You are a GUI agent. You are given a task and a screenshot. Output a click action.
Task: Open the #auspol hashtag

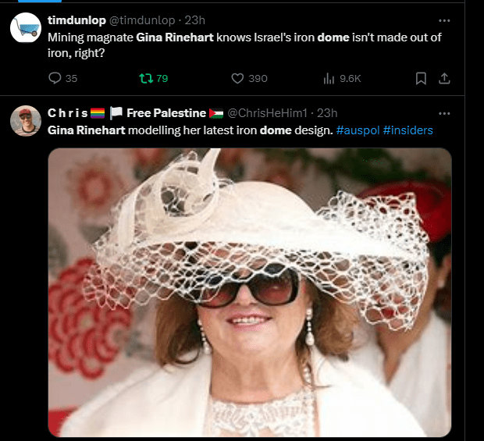[x=358, y=130]
